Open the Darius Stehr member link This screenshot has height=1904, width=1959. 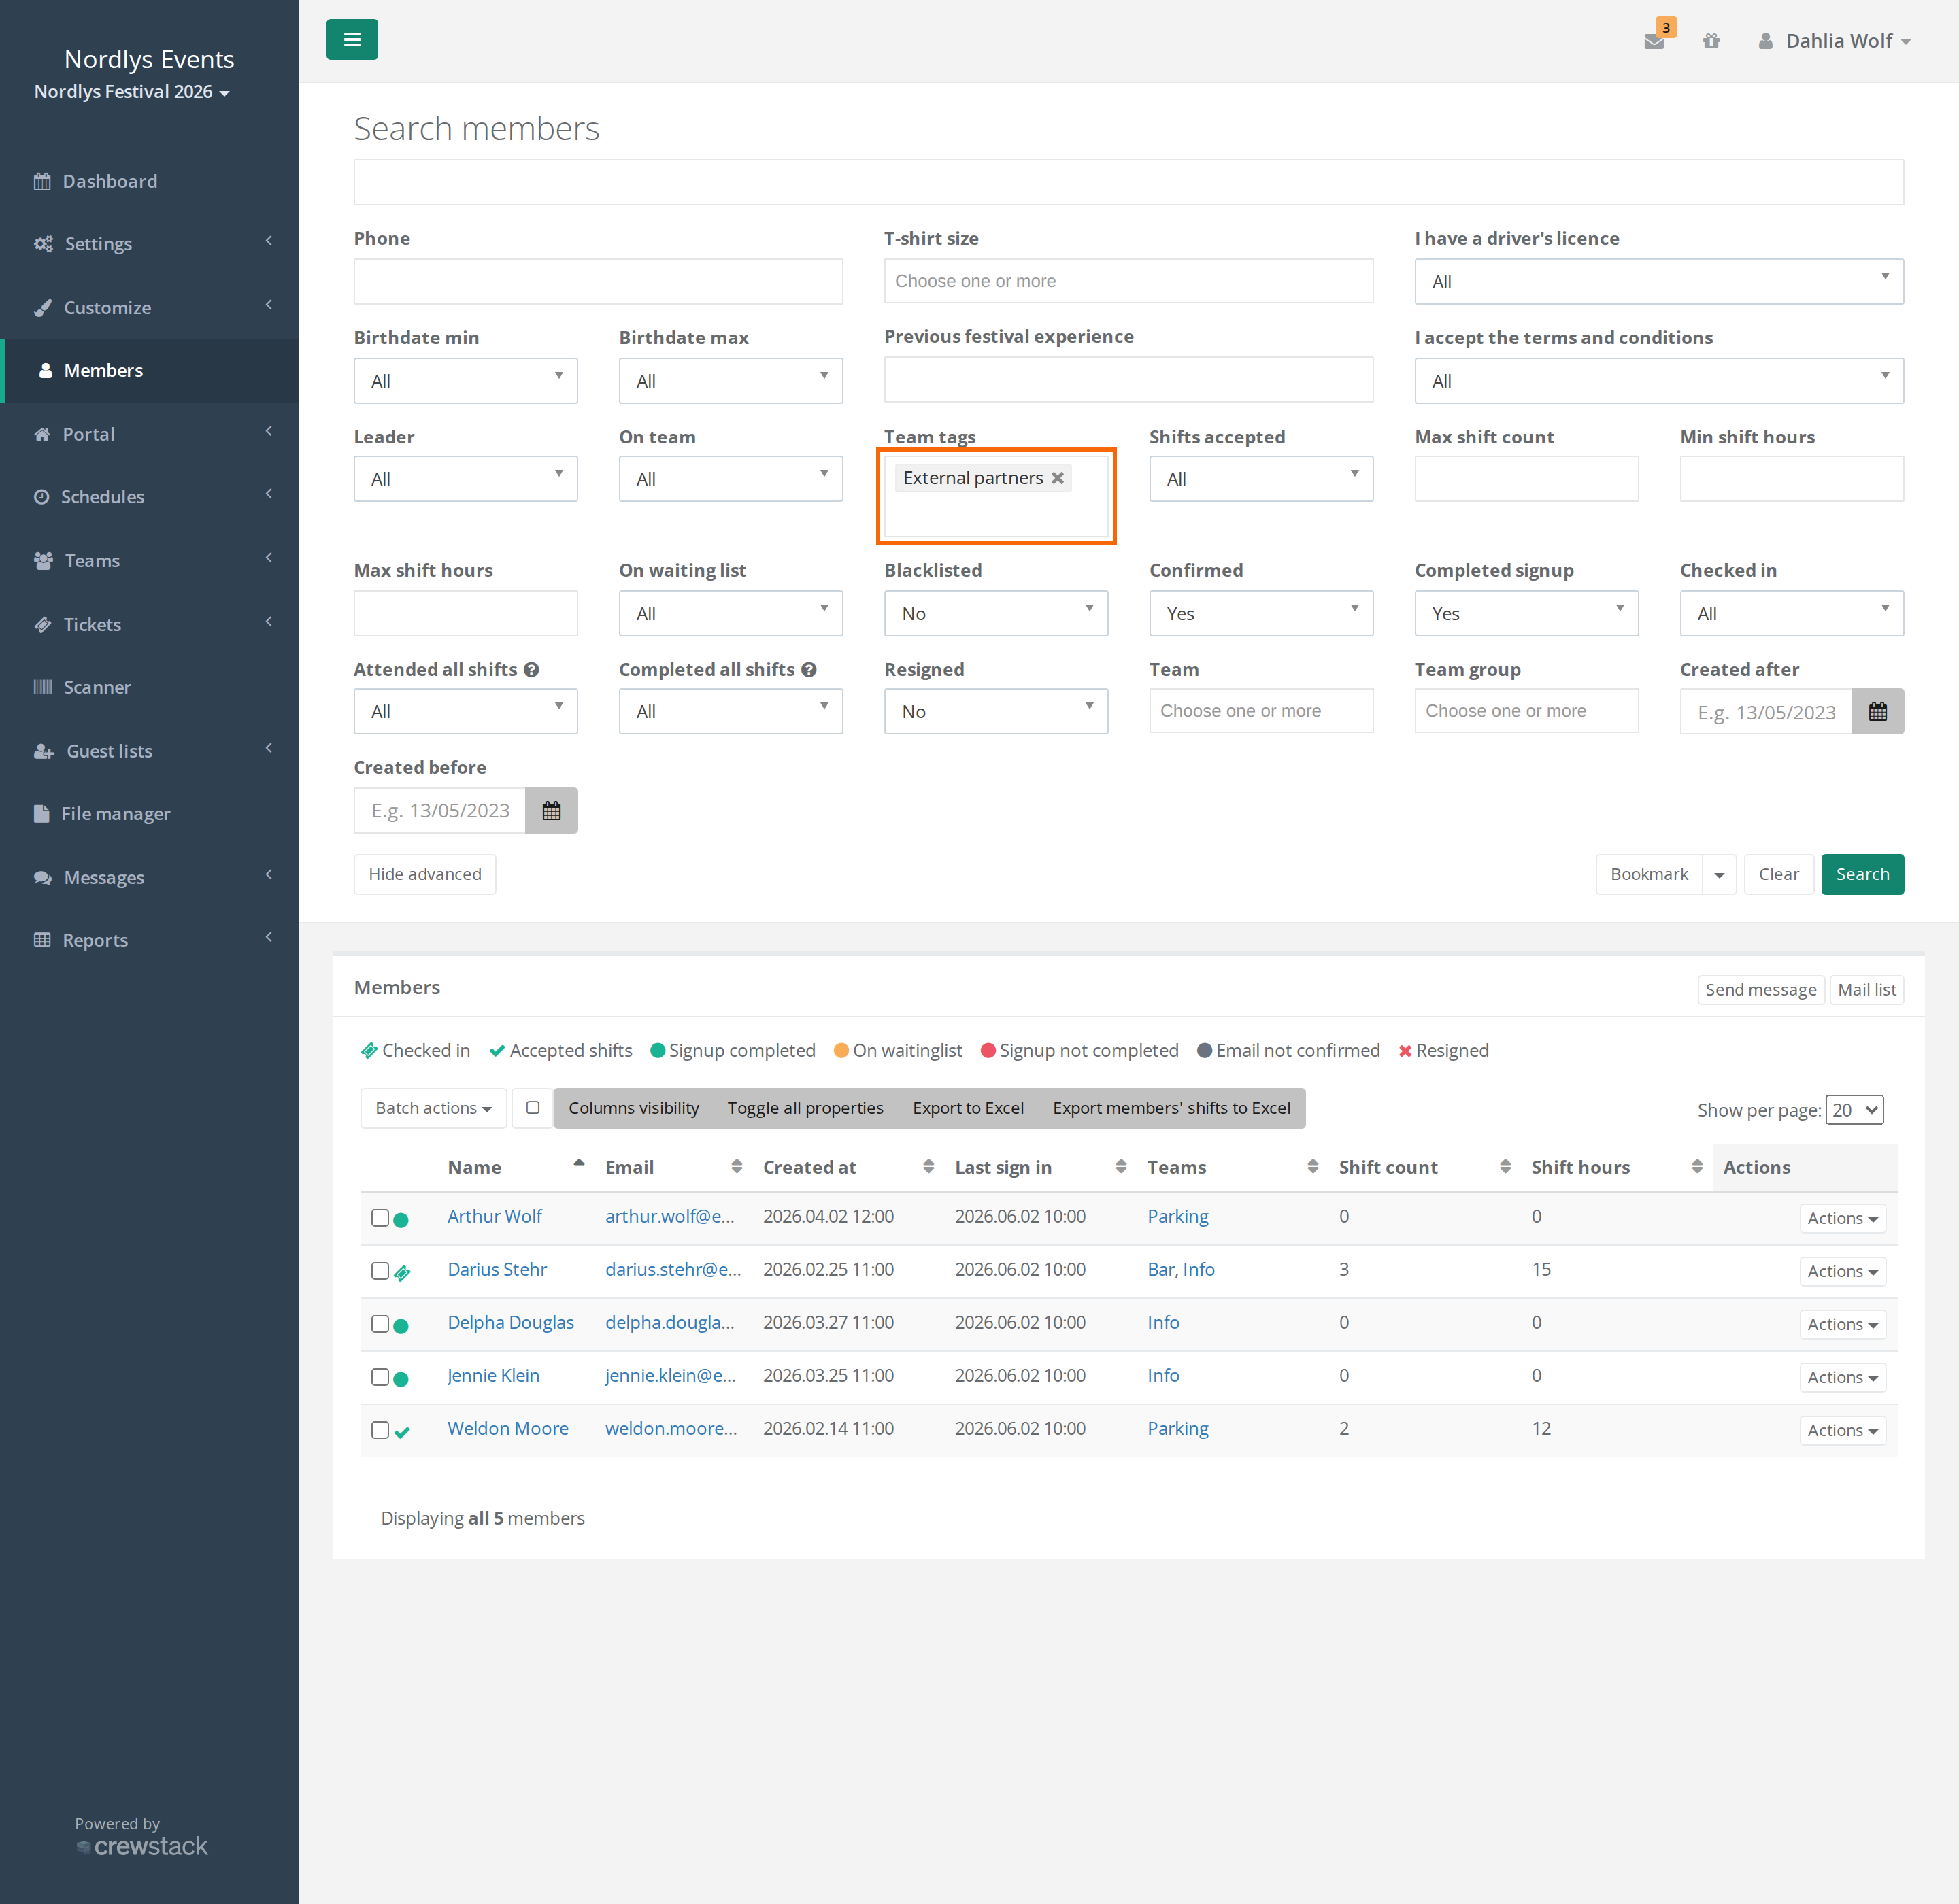(x=497, y=1270)
